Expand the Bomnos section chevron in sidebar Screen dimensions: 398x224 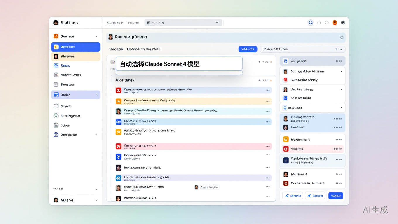tap(97, 36)
